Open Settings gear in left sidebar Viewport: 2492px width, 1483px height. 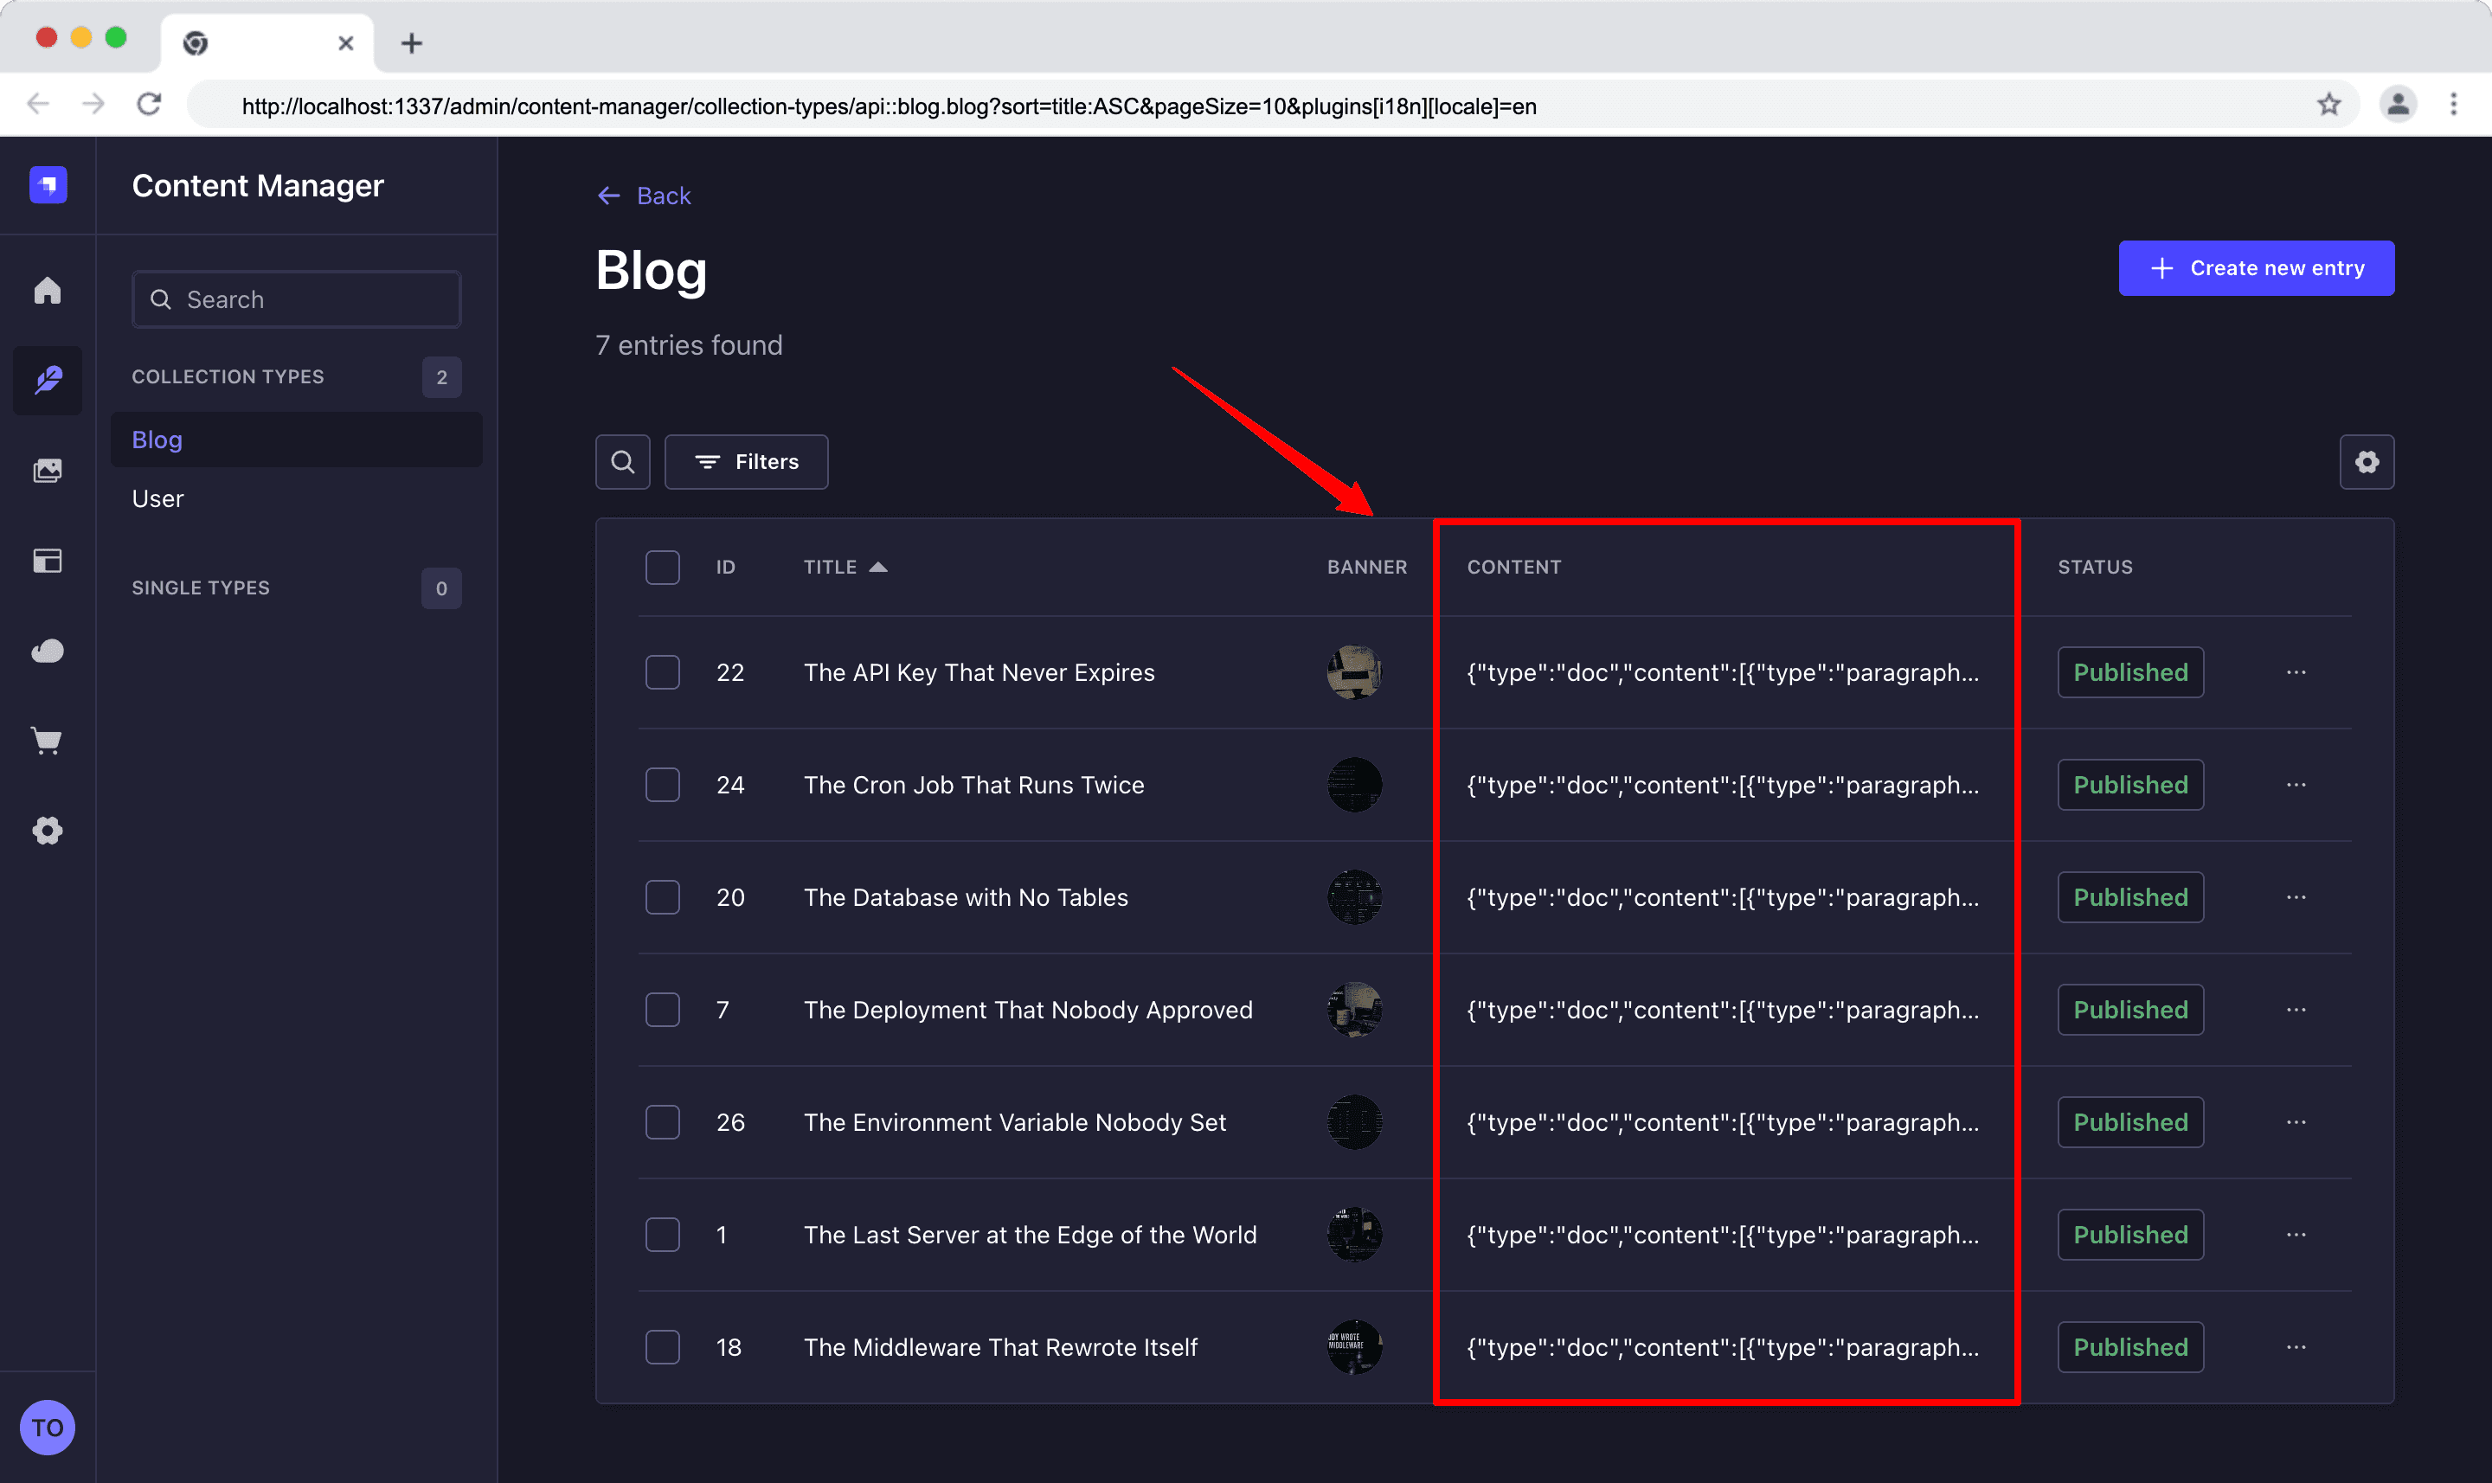pos(47,831)
